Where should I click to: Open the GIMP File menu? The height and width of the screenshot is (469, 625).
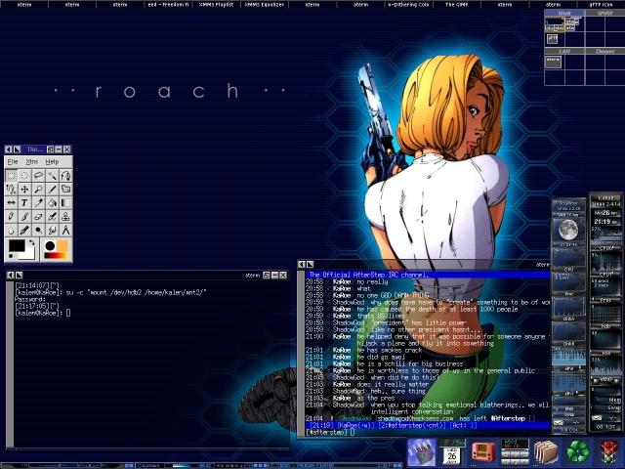tap(13, 161)
